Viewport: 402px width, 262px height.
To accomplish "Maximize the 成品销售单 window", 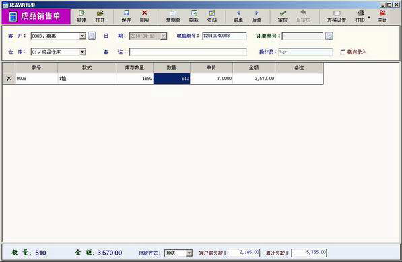I will tap(389, 5).
